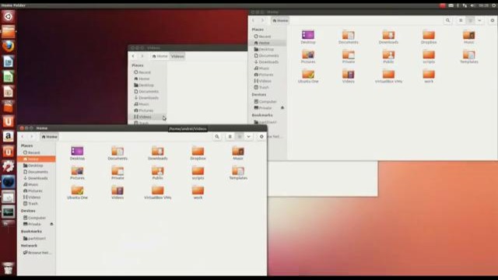Open Pictures folder in front Home window

click(77, 173)
